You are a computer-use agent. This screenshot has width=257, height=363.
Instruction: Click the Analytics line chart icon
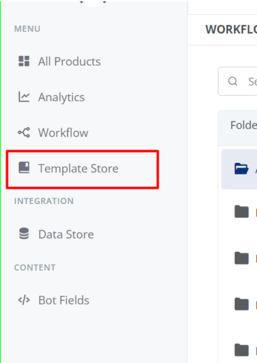click(x=24, y=97)
